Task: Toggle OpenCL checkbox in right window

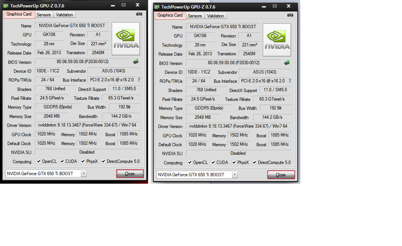Action: pyautogui.click(x=190, y=162)
